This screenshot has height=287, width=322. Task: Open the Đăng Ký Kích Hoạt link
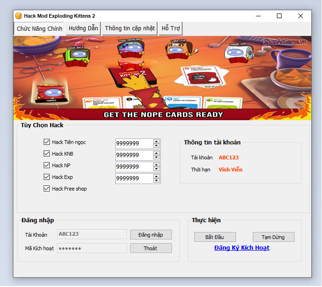(242, 248)
